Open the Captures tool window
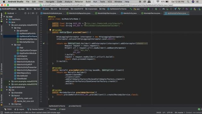Screen dimensions: 202x114 [x=1, y=30]
